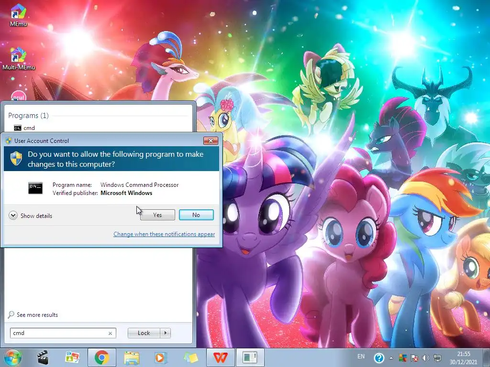Click the Lock button in Start menu
Image resolution: width=490 pixels, height=367 pixels.
144,333
